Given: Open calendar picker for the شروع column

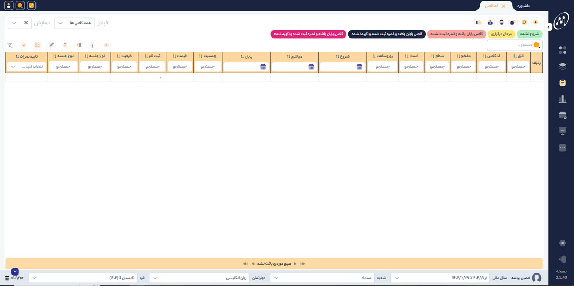Looking at the screenshot, I should (360, 67).
